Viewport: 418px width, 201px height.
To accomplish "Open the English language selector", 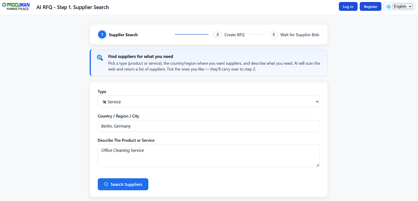I will coord(403,6).
